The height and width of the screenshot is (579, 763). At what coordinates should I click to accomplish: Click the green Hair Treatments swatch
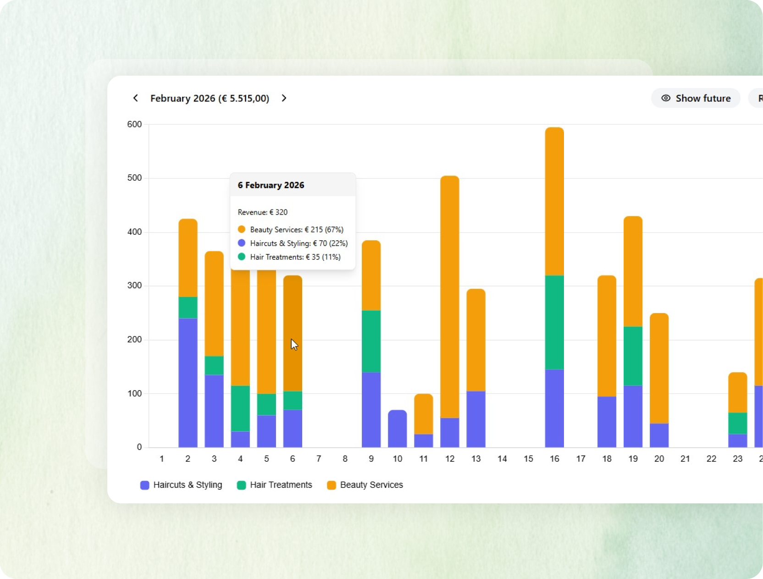241,485
